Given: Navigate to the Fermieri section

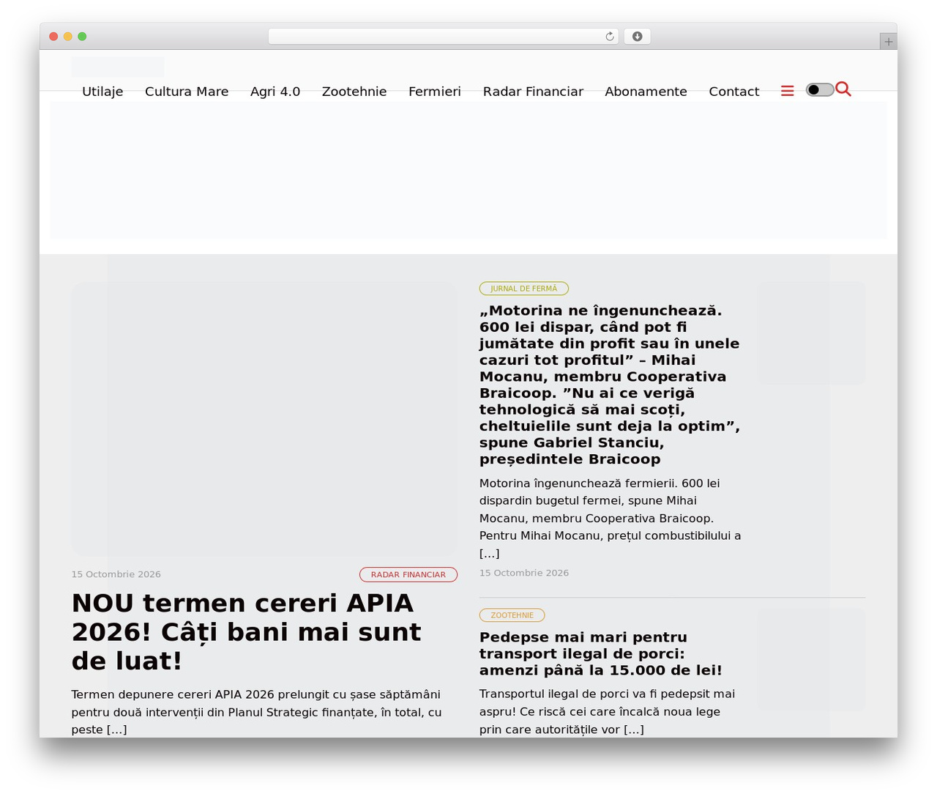Looking at the screenshot, I should click(x=435, y=92).
